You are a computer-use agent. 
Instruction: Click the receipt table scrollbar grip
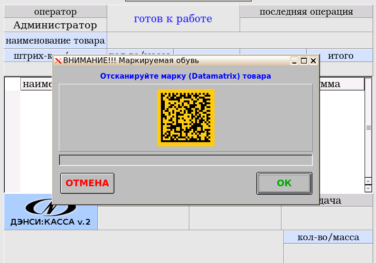point(368,127)
